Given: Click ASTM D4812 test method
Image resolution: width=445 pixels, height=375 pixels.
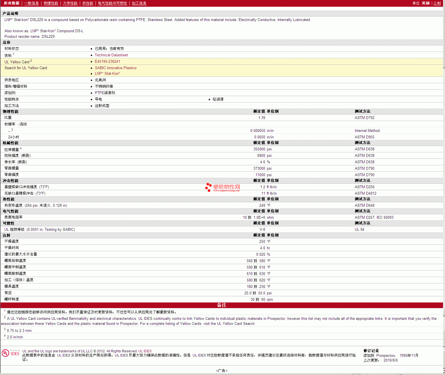Looking at the screenshot, I should pyautogui.click(x=365, y=194).
